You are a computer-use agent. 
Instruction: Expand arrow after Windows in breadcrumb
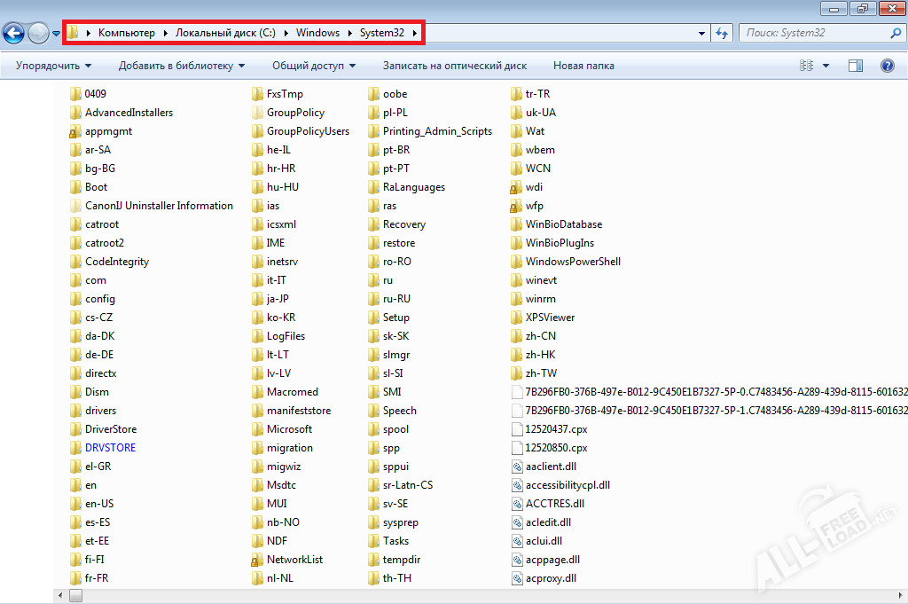tap(350, 34)
